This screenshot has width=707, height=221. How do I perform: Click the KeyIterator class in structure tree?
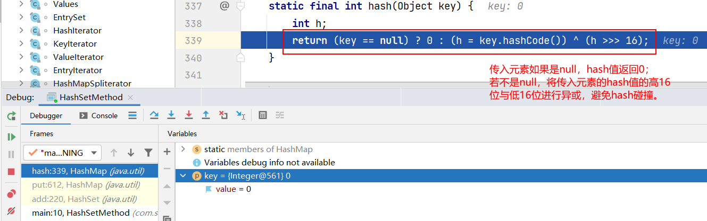point(75,44)
